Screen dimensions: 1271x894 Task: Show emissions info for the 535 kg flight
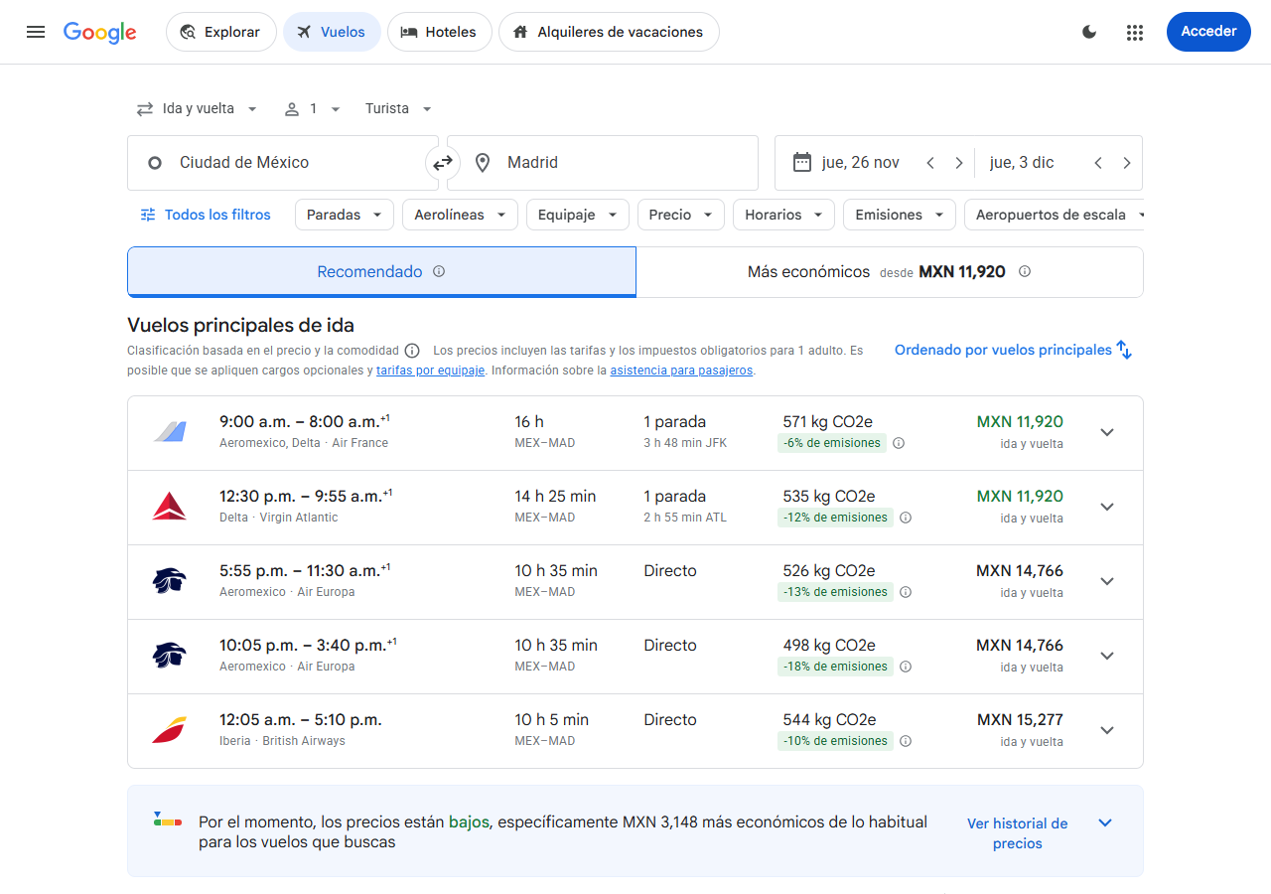(906, 518)
